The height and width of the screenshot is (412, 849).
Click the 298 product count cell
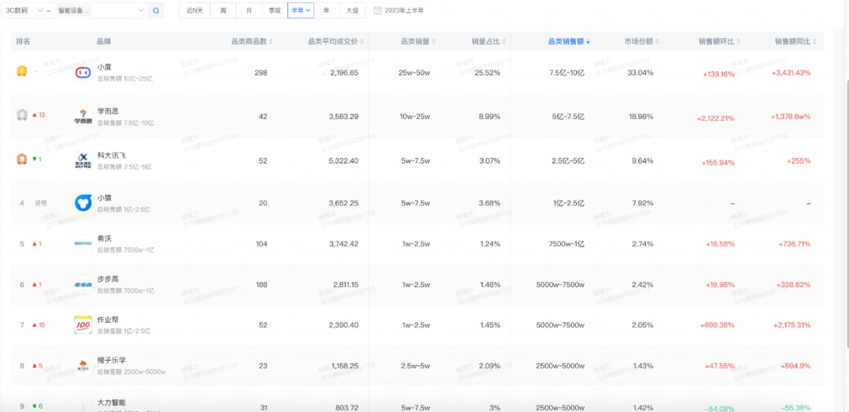[x=261, y=73]
